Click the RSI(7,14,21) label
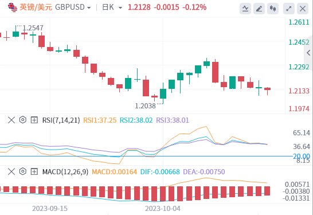Image resolution: width=313 pixels, height=215 pixels. (61, 120)
